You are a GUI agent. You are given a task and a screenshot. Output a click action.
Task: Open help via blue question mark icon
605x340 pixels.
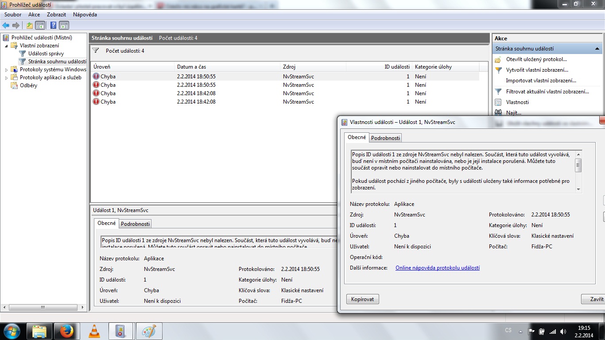[54, 25]
